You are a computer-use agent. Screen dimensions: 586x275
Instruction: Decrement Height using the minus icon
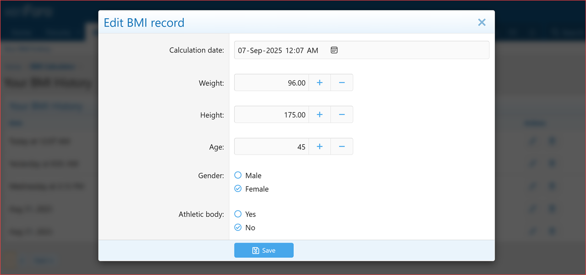(x=341, y=115)
